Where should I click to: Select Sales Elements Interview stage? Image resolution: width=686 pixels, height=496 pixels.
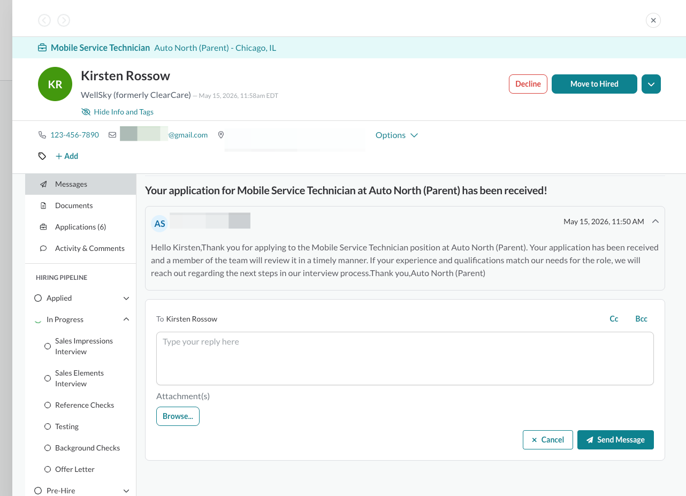coord(79,378)
